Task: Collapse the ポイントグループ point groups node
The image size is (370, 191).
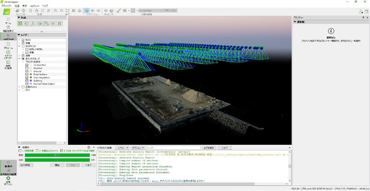Action: (19, 59)
